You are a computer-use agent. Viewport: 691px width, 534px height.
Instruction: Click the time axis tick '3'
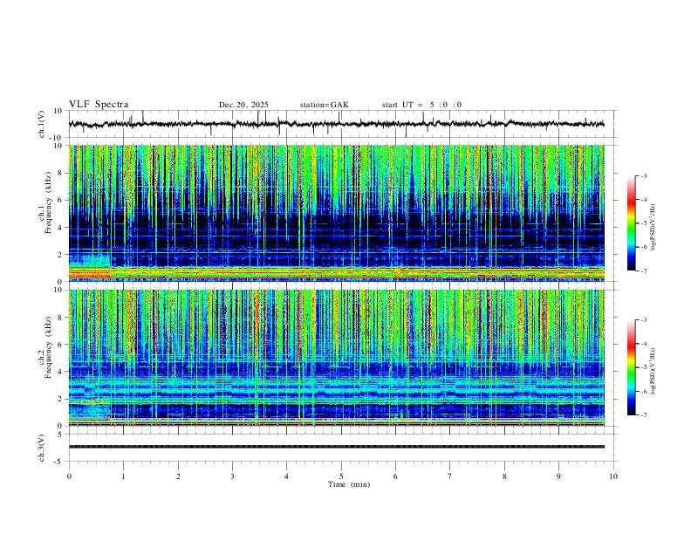pyautogui.click(x=232, y=476)
